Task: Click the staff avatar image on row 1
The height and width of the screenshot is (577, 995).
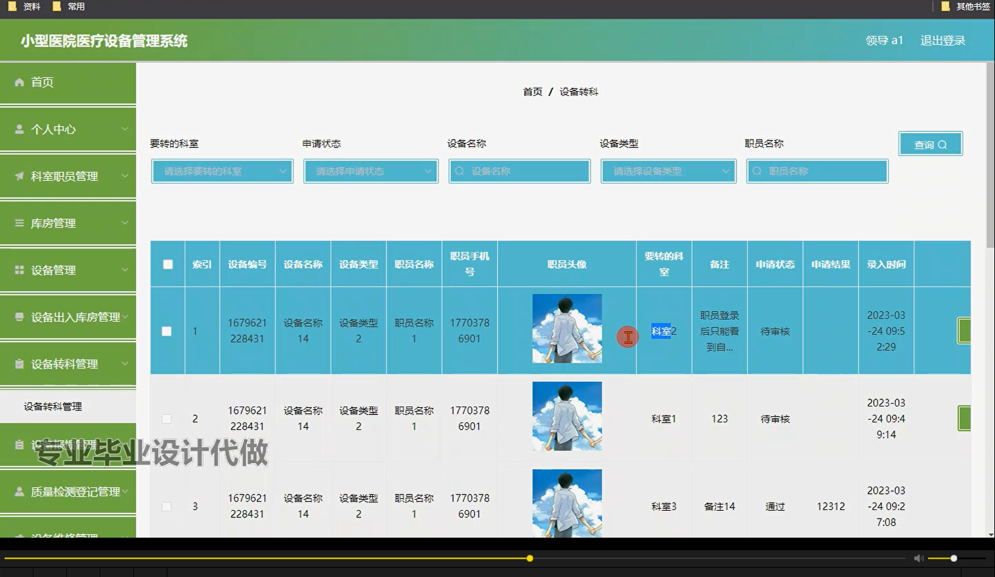Action: click(566, 328)
